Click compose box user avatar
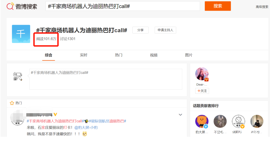 (17, 76)
